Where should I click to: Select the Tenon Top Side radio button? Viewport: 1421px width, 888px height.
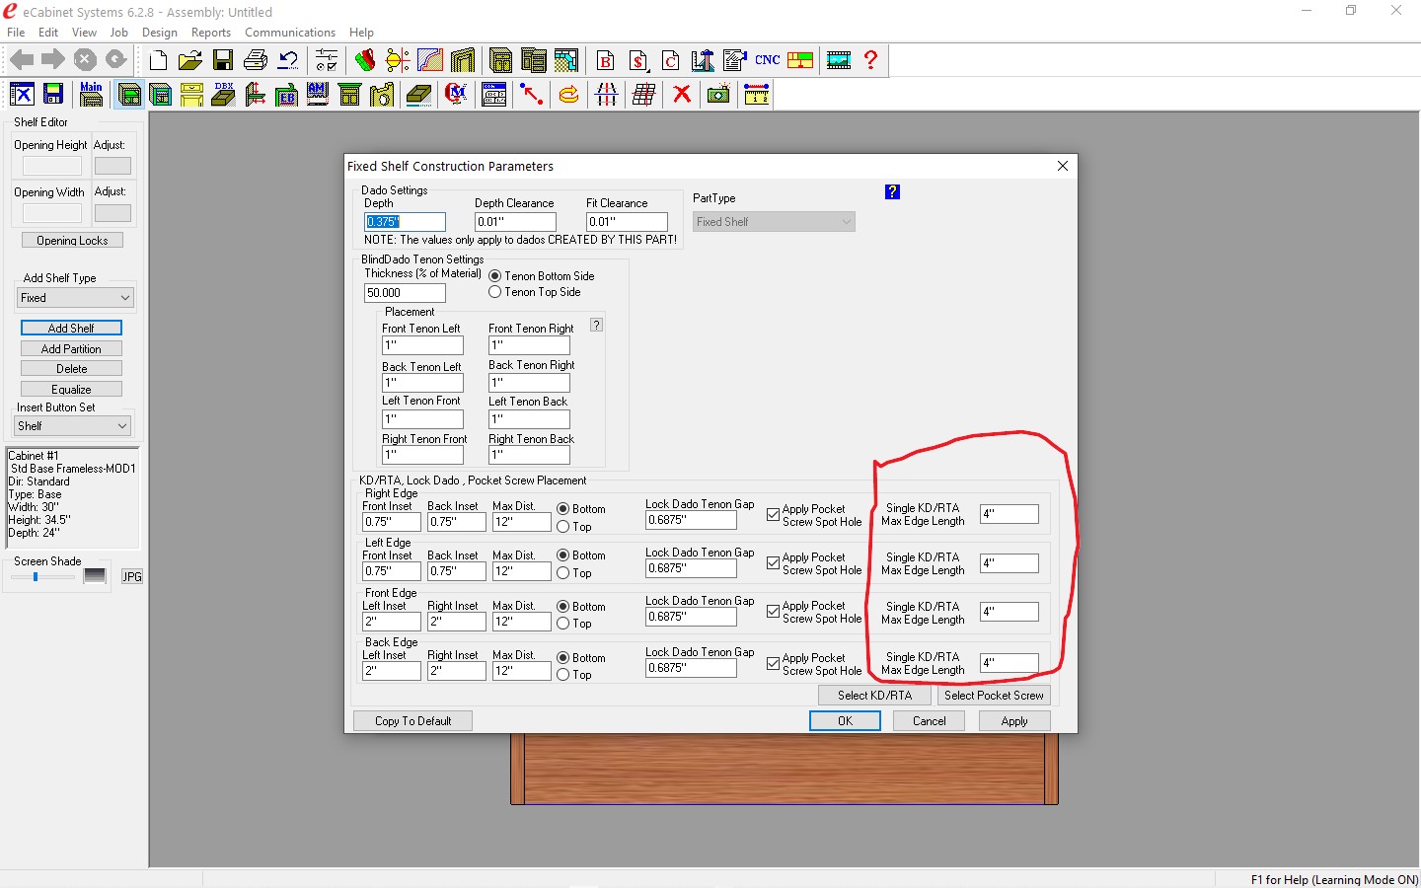[495, 292]
